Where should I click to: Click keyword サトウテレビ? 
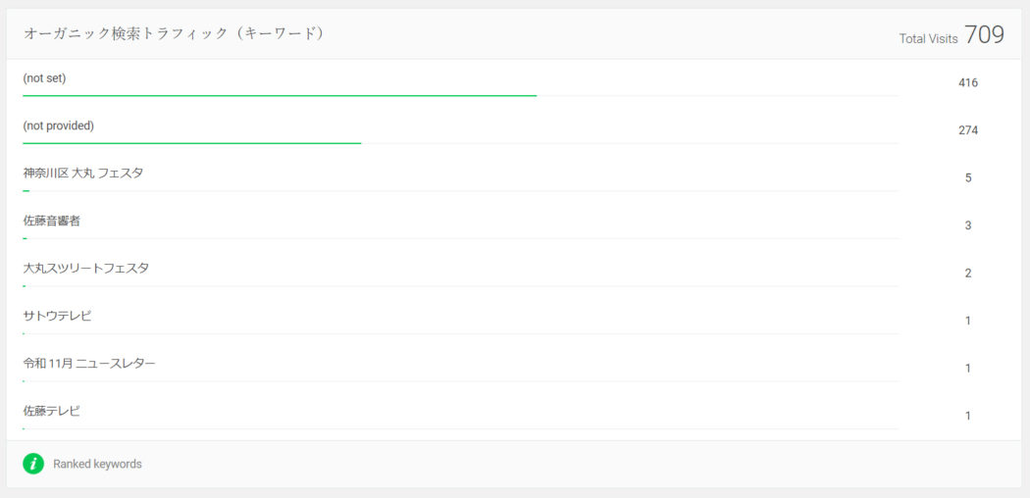pos(57,317)
